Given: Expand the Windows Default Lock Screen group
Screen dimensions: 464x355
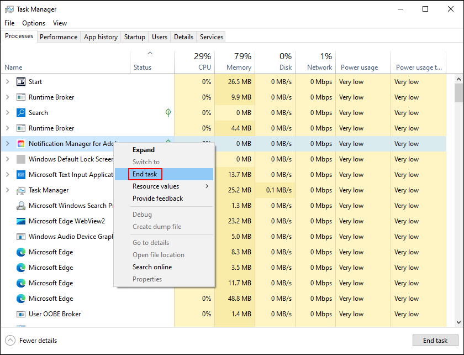Looking at the screenshot, I should (x=8, y=159).
